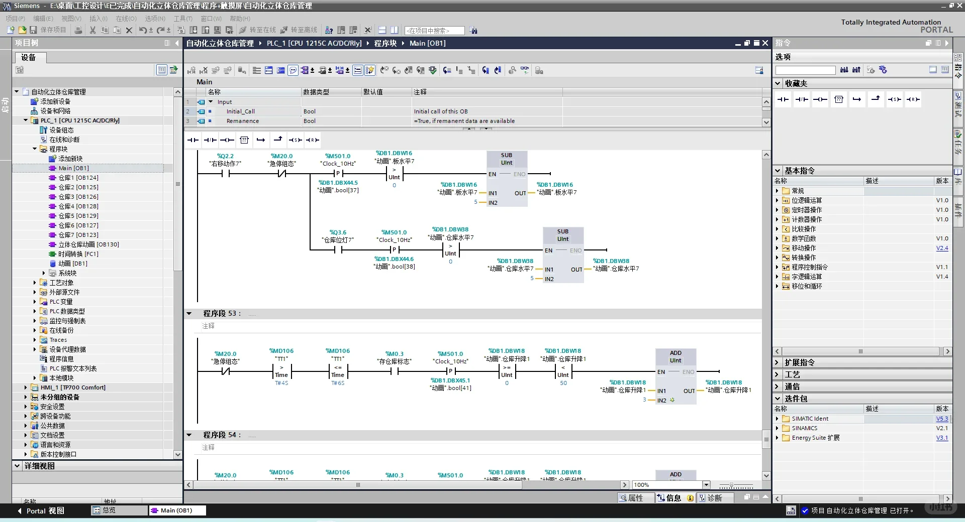
Task: Select 时间转换 [FC1] in project tree
Action: [x=78, y=254]
